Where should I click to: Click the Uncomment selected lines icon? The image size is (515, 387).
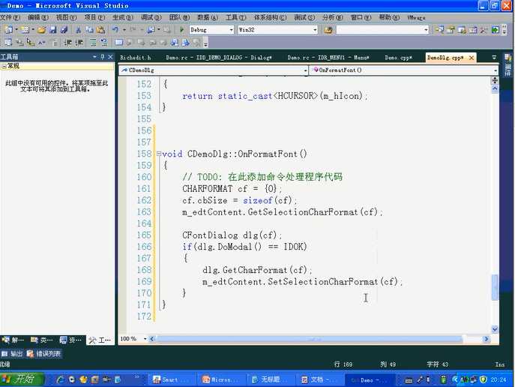(103, 43)
